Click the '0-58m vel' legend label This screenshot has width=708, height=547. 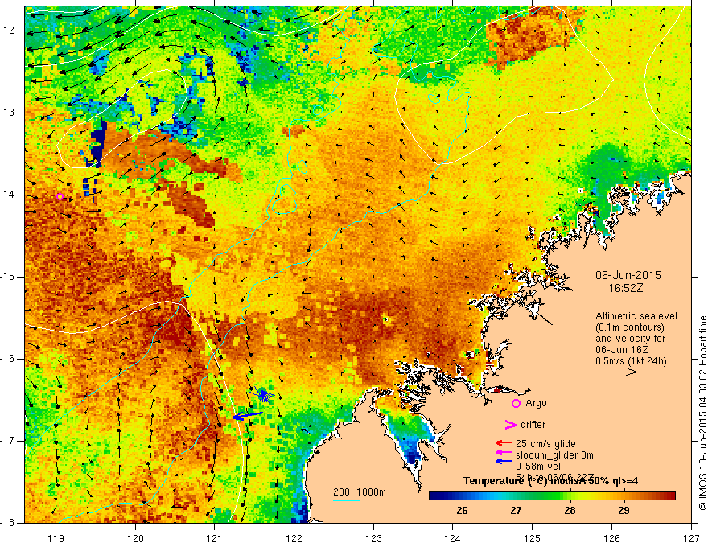537,467
